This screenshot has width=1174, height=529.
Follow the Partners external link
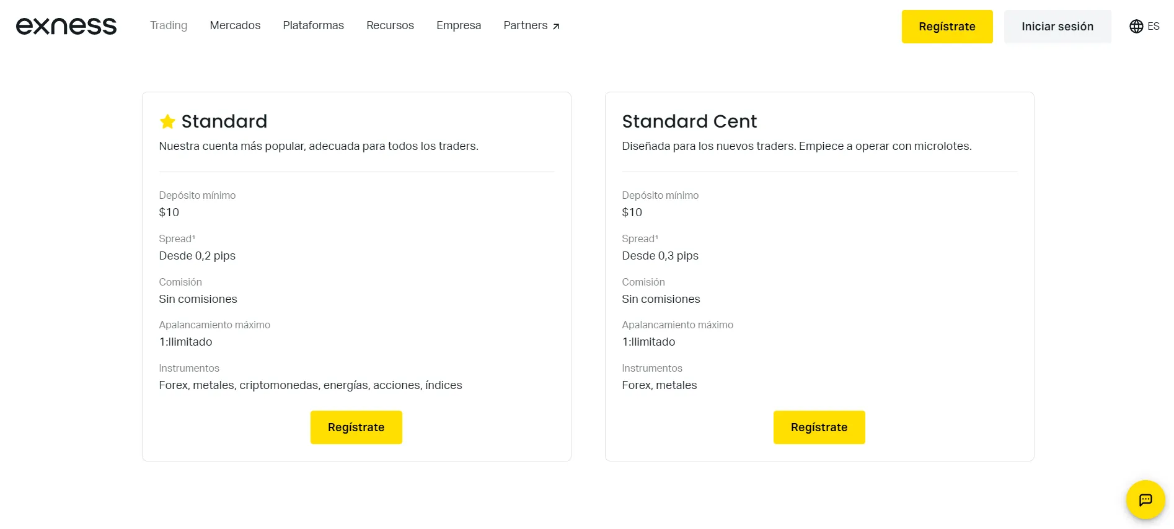[x=532, y=25]
